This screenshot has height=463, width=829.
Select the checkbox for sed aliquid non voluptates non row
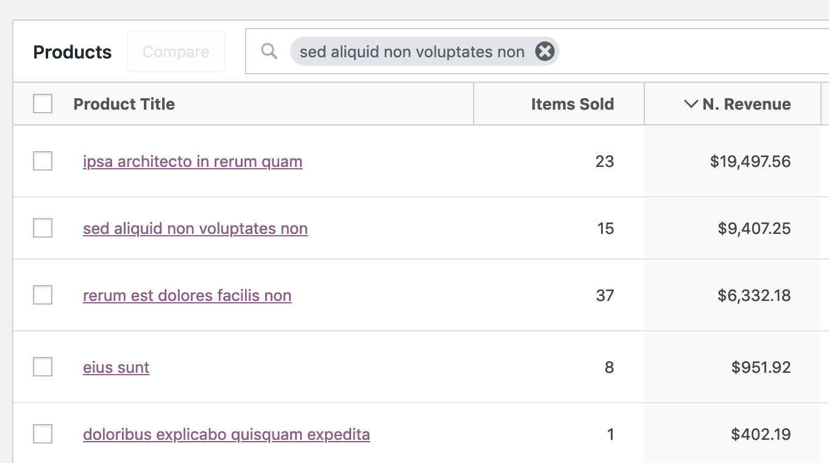pos(43,228)
